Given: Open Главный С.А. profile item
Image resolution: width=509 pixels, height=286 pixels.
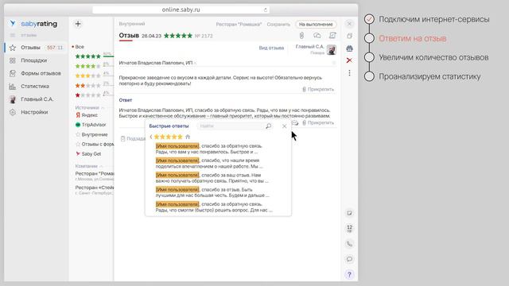Looking at the screenshot, I should click(x=37, y=99).
